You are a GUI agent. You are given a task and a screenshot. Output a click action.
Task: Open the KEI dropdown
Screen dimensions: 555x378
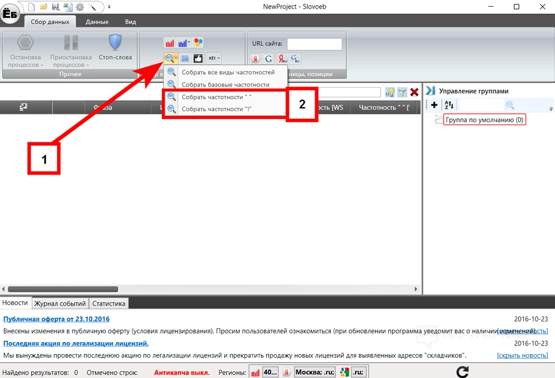pos(214,58)
